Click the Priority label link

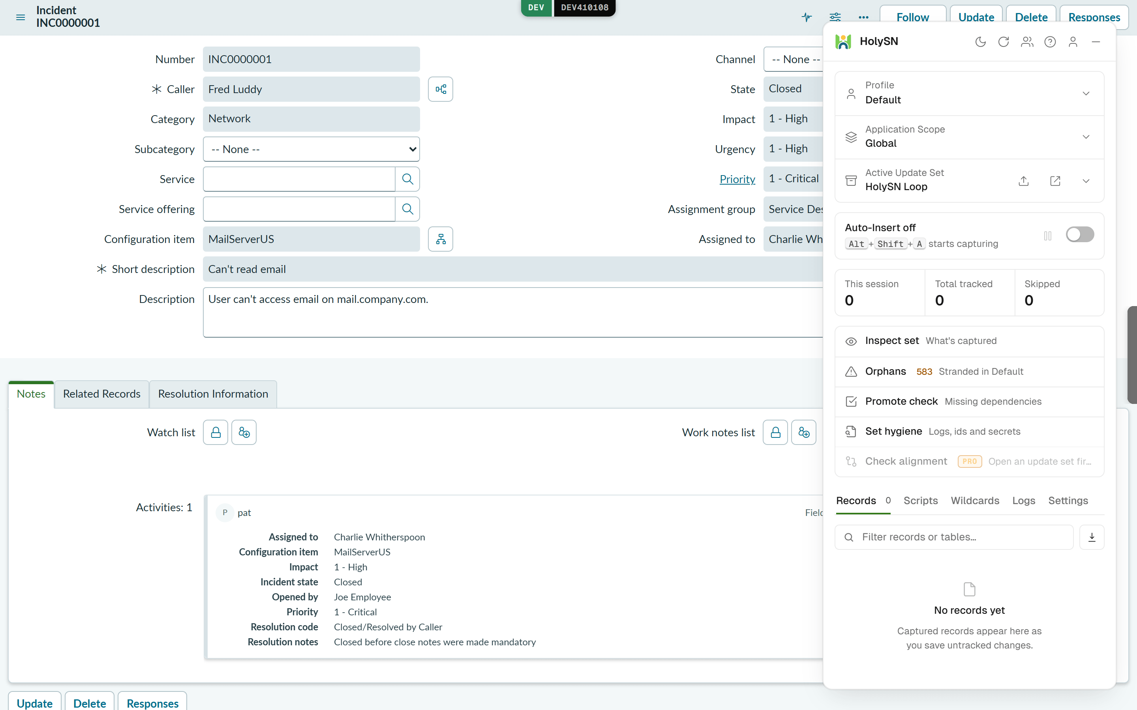(x=737, y=179)
